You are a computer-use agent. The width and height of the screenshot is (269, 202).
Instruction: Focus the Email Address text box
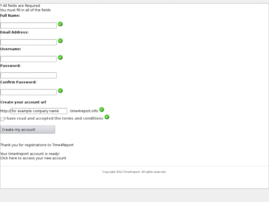(x=28, y=42)
